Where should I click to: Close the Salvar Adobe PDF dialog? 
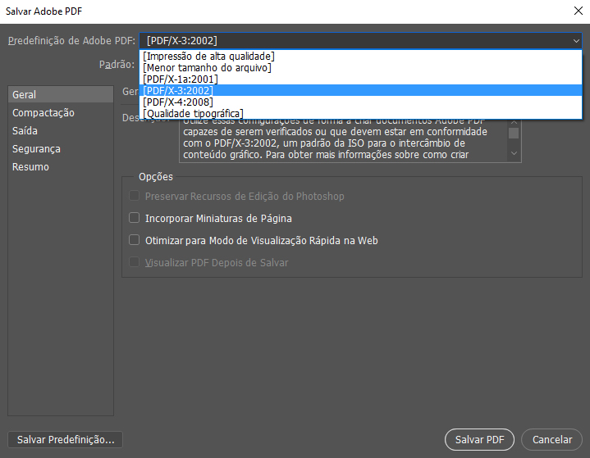577,11
